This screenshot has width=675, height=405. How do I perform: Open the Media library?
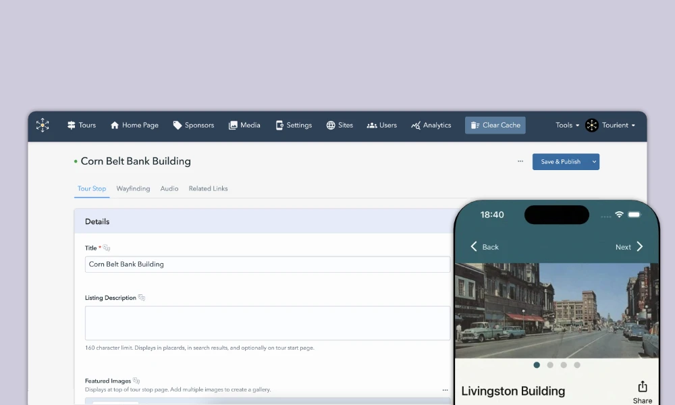tap(244, 126)
